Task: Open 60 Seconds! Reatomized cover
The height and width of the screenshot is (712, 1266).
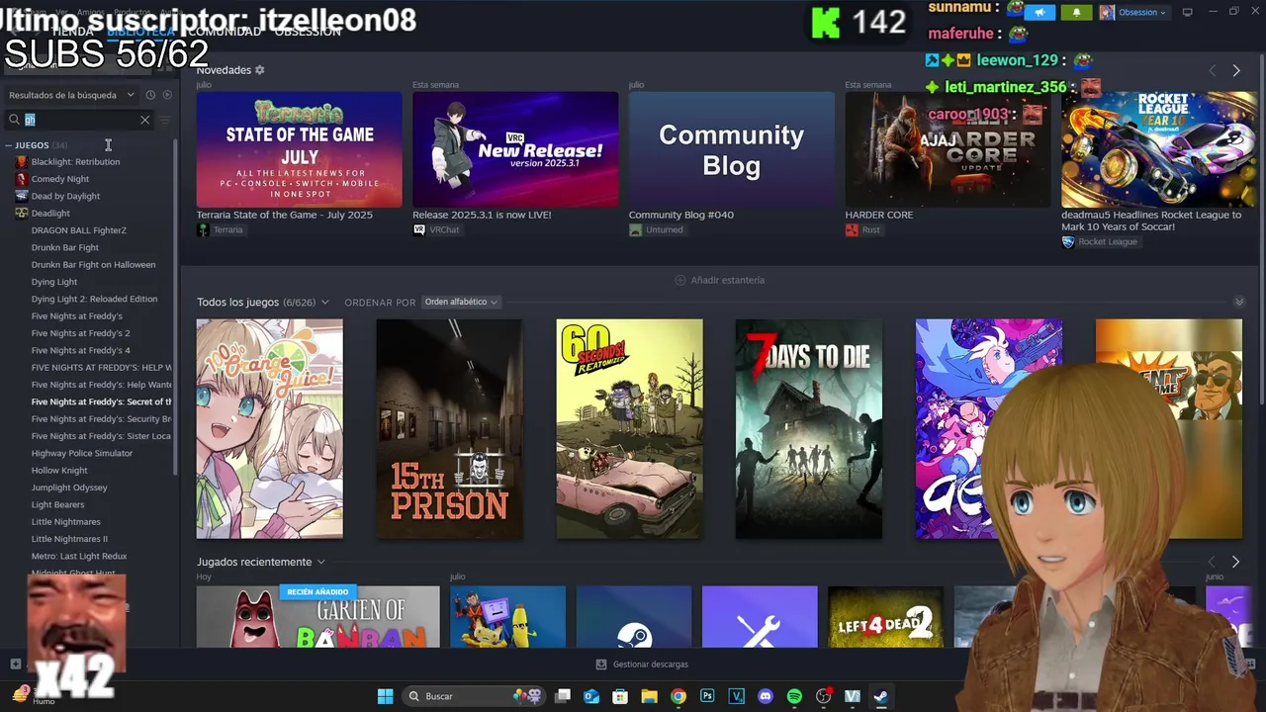Action: click(x=629, y=429)
